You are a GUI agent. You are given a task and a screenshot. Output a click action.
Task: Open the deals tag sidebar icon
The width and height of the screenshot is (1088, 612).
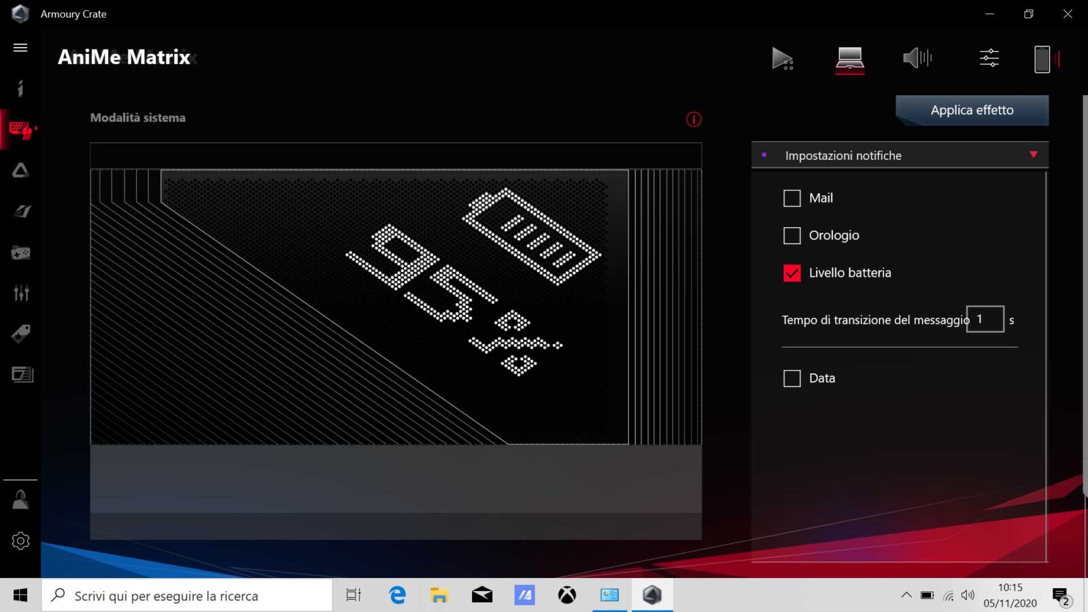pyautogui.click(x=20, y=334)
